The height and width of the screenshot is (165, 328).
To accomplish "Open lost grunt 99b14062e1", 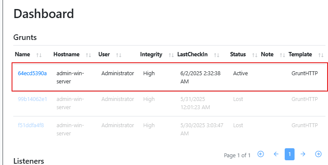I will pos(33,99).
